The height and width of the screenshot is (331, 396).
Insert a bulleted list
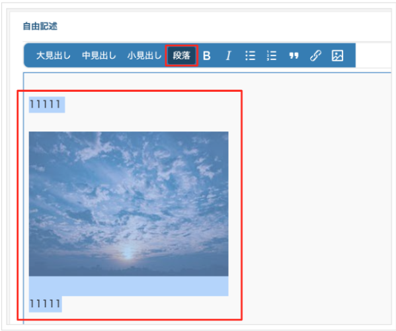(250, 55)
